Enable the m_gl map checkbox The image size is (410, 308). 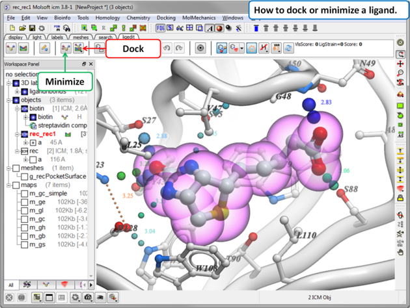point(24,211)
